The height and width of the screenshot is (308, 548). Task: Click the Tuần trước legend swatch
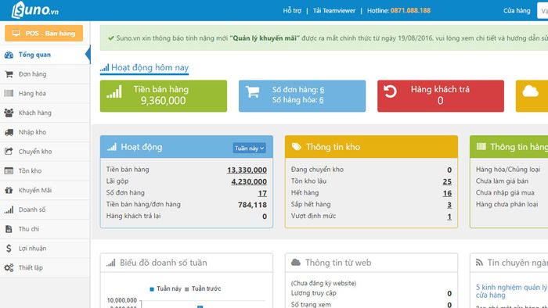pos(186,288)
